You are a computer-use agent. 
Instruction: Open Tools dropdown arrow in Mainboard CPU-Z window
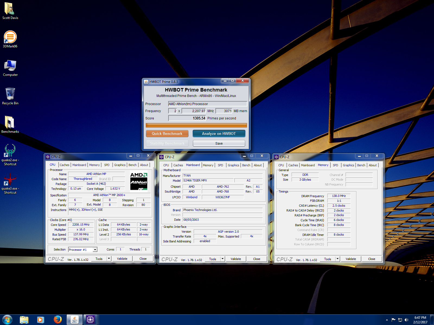pyautogui.click(x=223, y=259)
